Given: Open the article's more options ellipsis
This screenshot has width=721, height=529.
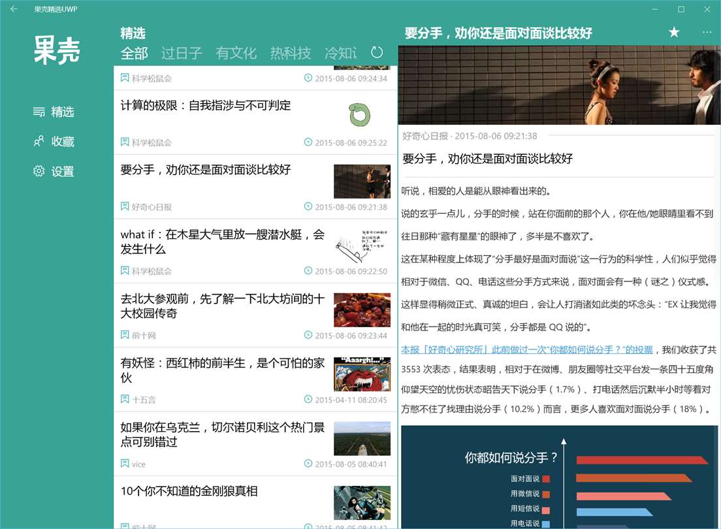Looking at the screenshot, I should click(x=707, y=32).
